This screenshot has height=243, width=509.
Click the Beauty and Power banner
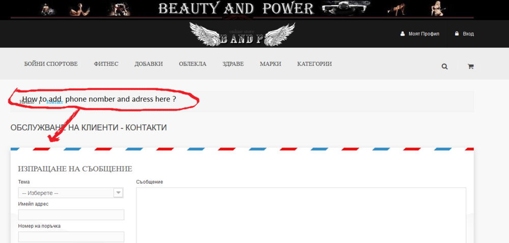(242, 9)
